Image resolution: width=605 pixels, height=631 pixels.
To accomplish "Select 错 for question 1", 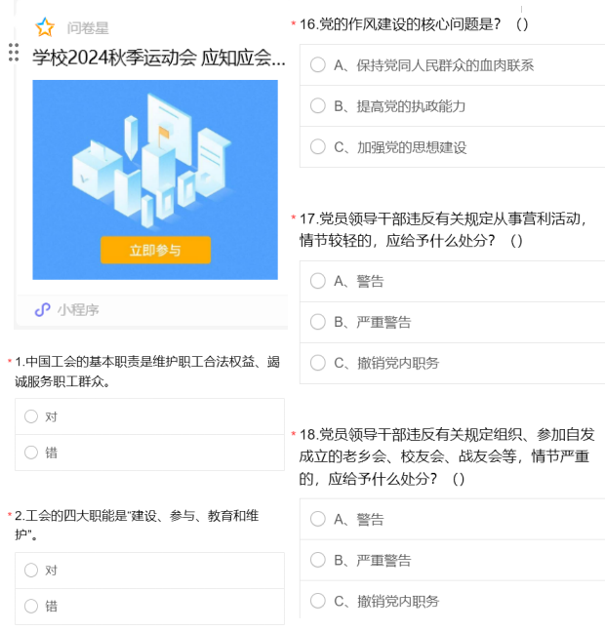I will click(31, 453).
